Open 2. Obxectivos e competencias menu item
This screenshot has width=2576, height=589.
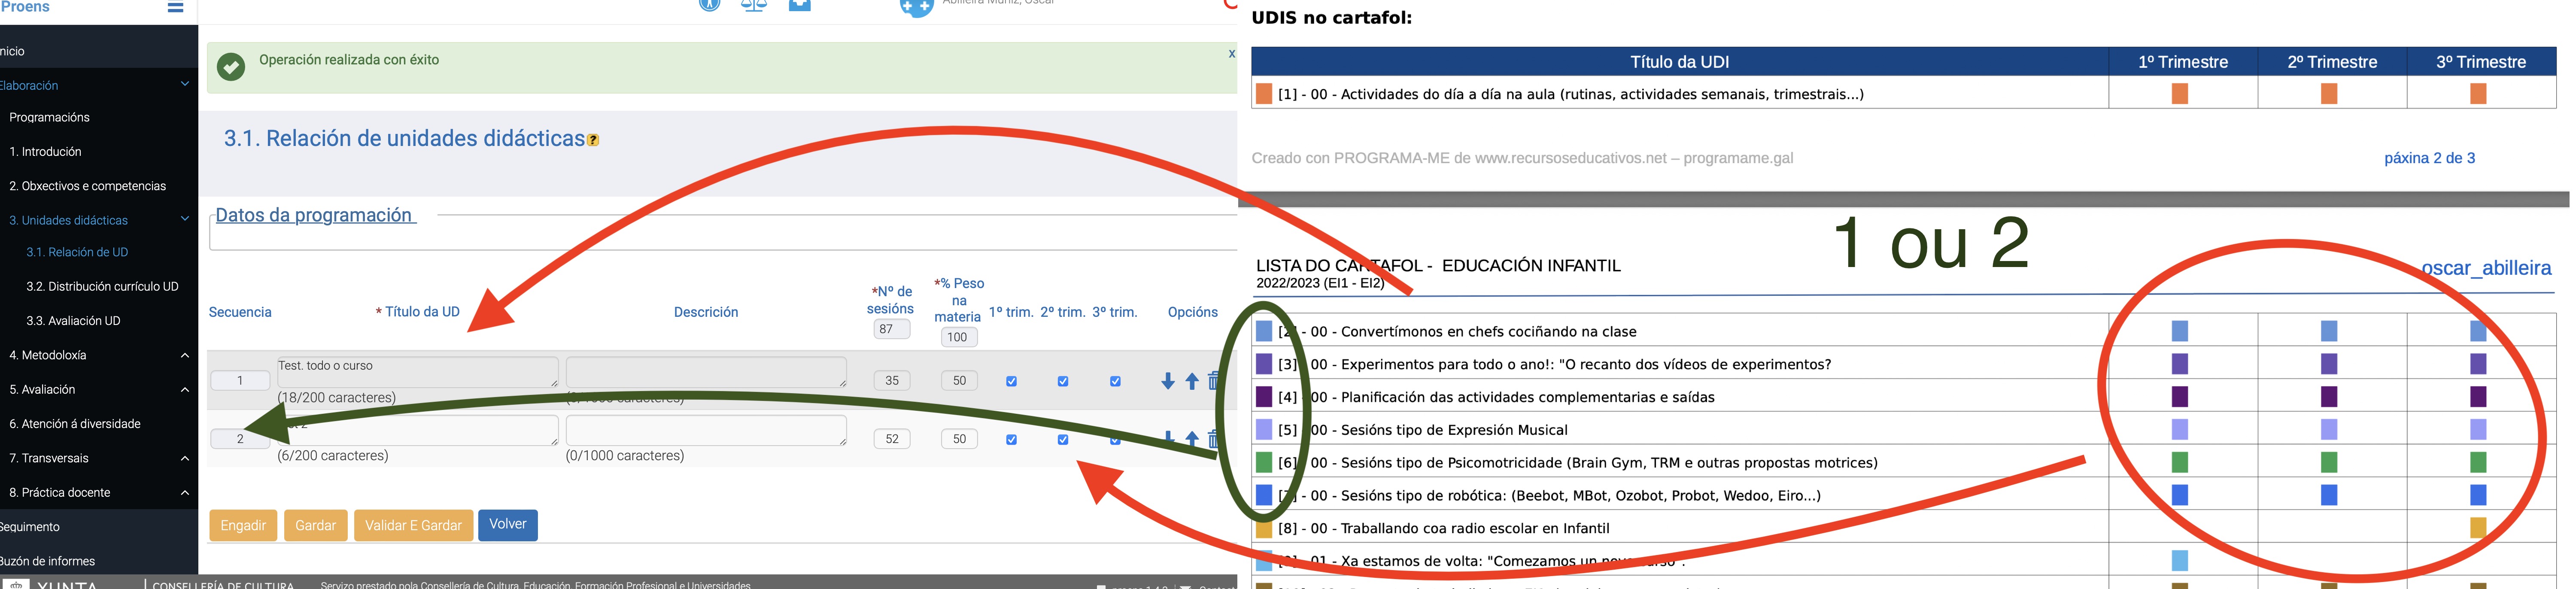coord(87,186)
